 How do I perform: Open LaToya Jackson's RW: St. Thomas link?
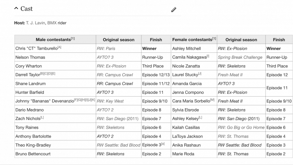pyautogui.click(x=233, y=136)
